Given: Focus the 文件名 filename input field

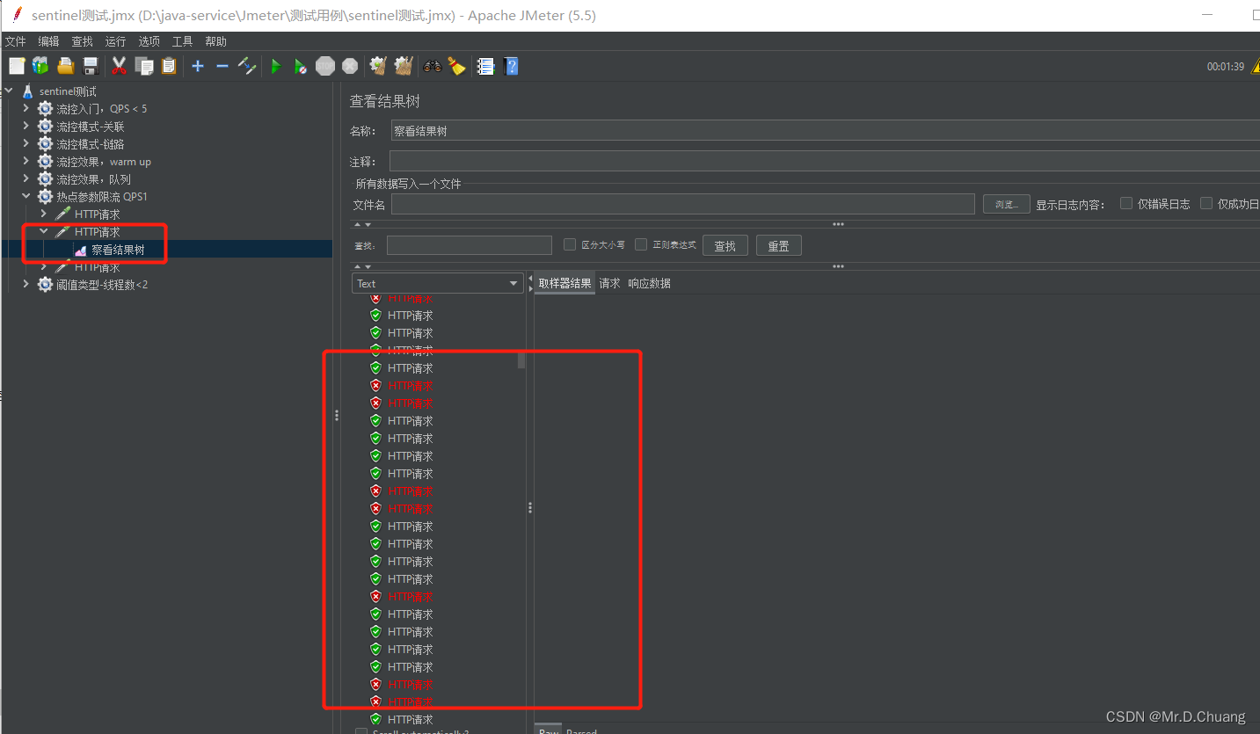Looking at the screenshot, I should pyautogui.click(x=682, y=204).
